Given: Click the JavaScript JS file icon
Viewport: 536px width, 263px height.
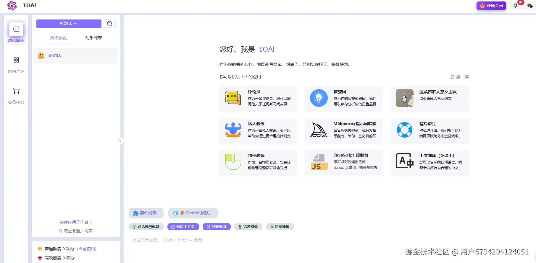Looking at the screenshot, I should (319, 162).
